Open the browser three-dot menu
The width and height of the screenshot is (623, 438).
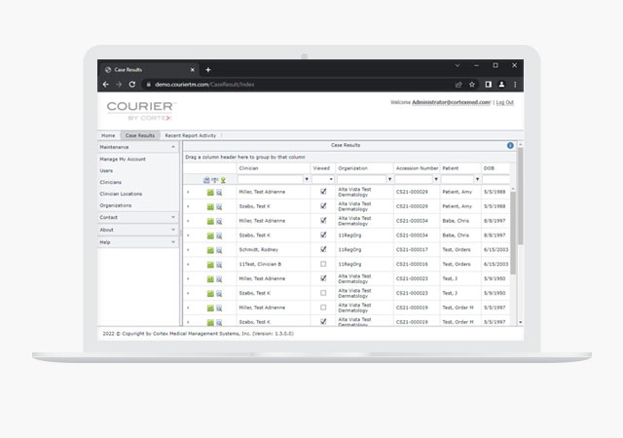pyautogui.click(x=515, y=85)
